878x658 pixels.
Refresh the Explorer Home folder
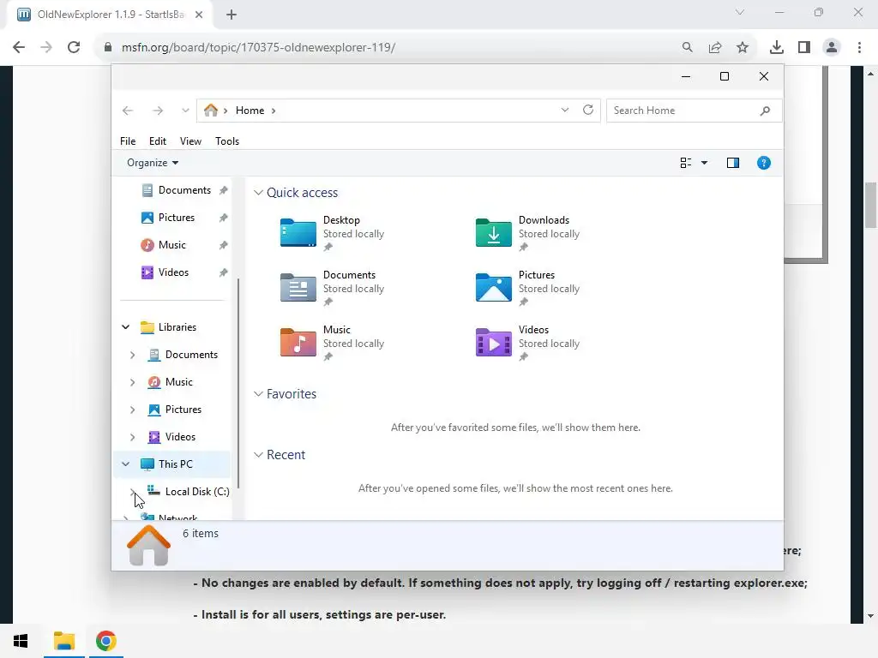[x=588, y=111]
